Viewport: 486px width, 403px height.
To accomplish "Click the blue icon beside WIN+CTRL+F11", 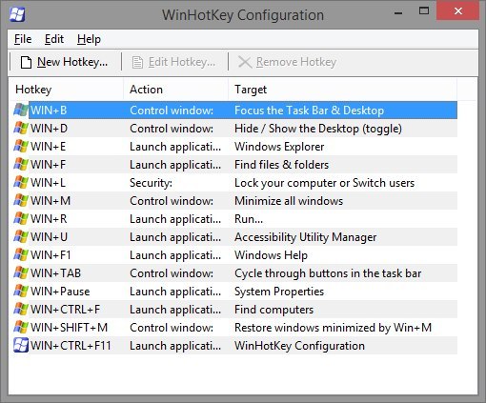I will click(21, 346).
